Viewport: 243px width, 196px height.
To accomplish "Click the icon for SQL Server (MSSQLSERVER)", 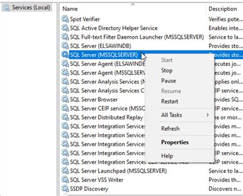I will tap(65, 54).
